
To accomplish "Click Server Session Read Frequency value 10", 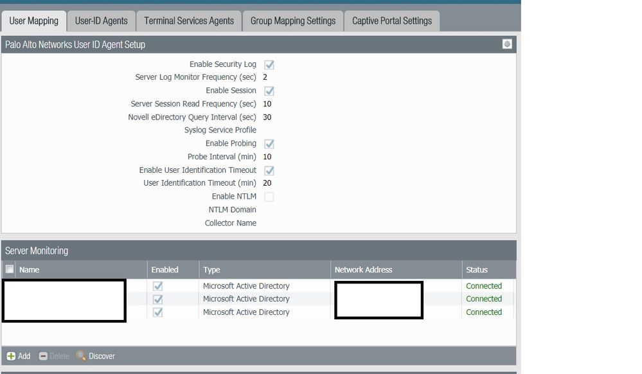I will [x=267, y=103].
